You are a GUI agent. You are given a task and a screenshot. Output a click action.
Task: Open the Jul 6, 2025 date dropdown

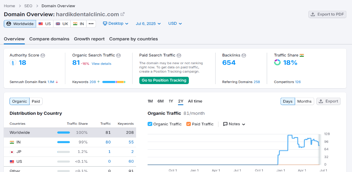(x=148, y=23)
